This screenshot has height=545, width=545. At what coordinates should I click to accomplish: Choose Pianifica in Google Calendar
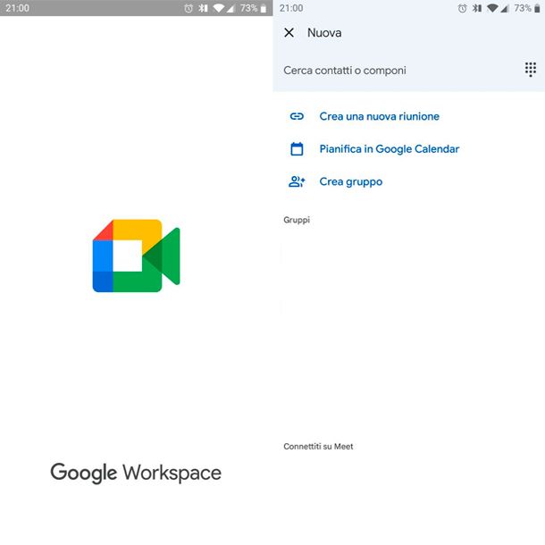(390, 149)
